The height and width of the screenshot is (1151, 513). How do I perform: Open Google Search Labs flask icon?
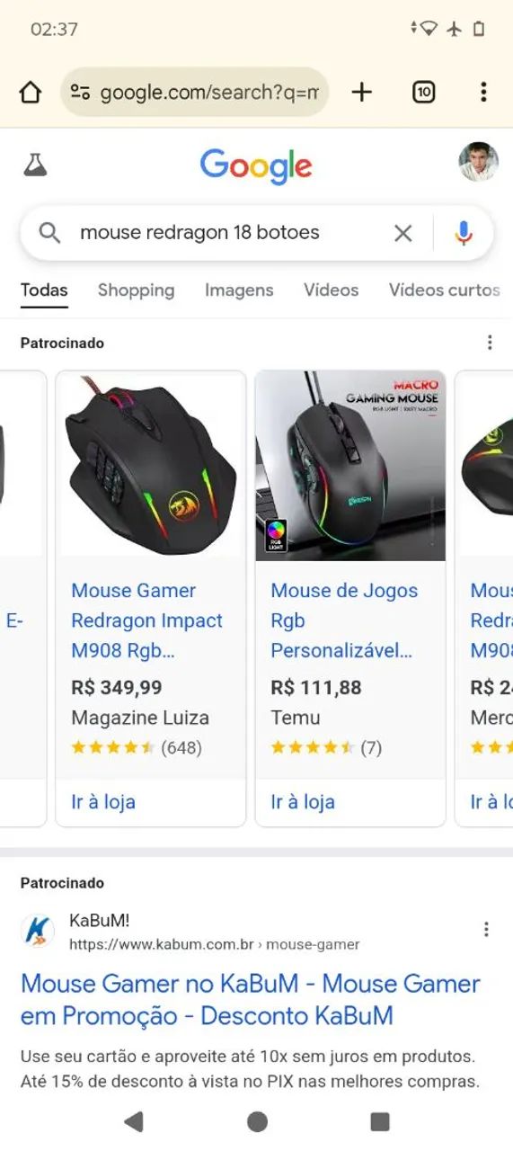[35, 165]
